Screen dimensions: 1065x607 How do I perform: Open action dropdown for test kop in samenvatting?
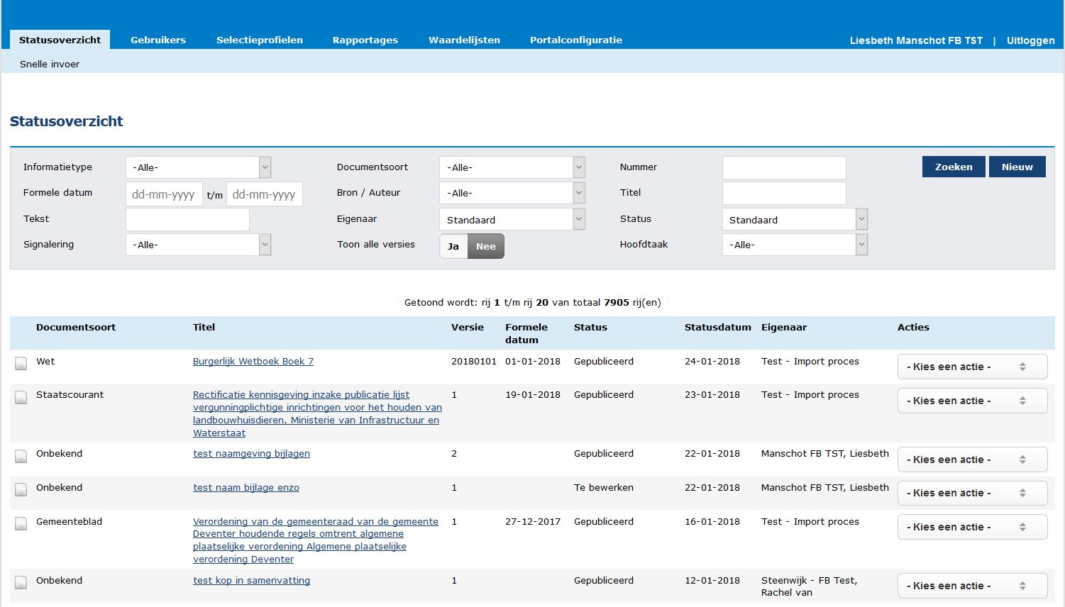tap(972, 586)
